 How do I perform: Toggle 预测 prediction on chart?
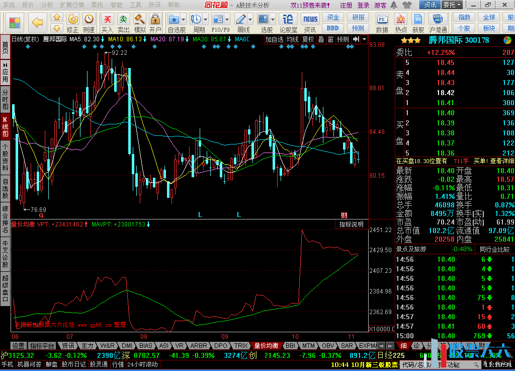pyautogui.click(x=343, y=39)
